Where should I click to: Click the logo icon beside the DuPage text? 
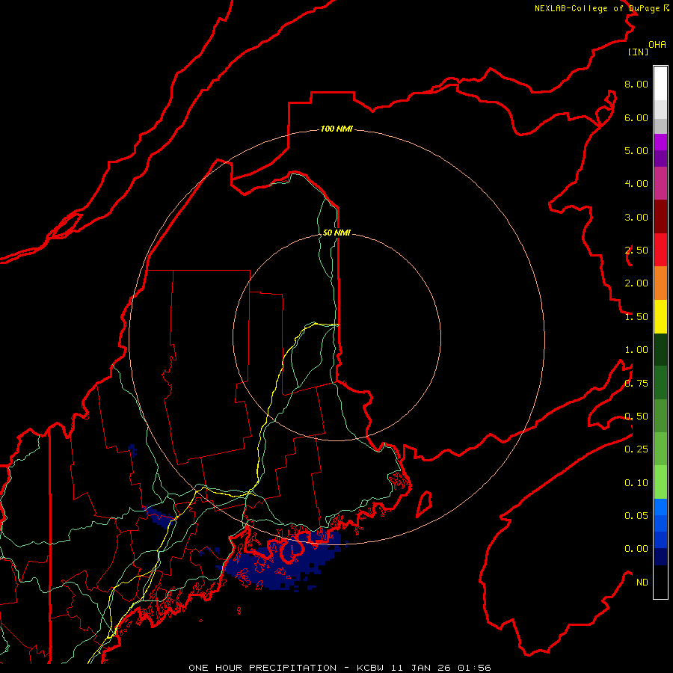click(x=666, y=8)
